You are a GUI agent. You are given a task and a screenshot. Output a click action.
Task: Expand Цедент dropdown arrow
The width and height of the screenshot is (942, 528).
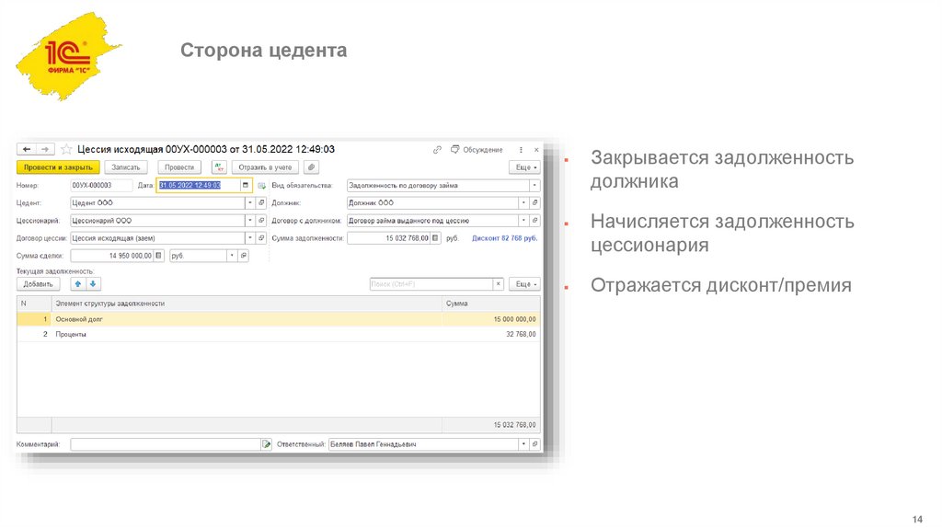(x=250, y=203)
